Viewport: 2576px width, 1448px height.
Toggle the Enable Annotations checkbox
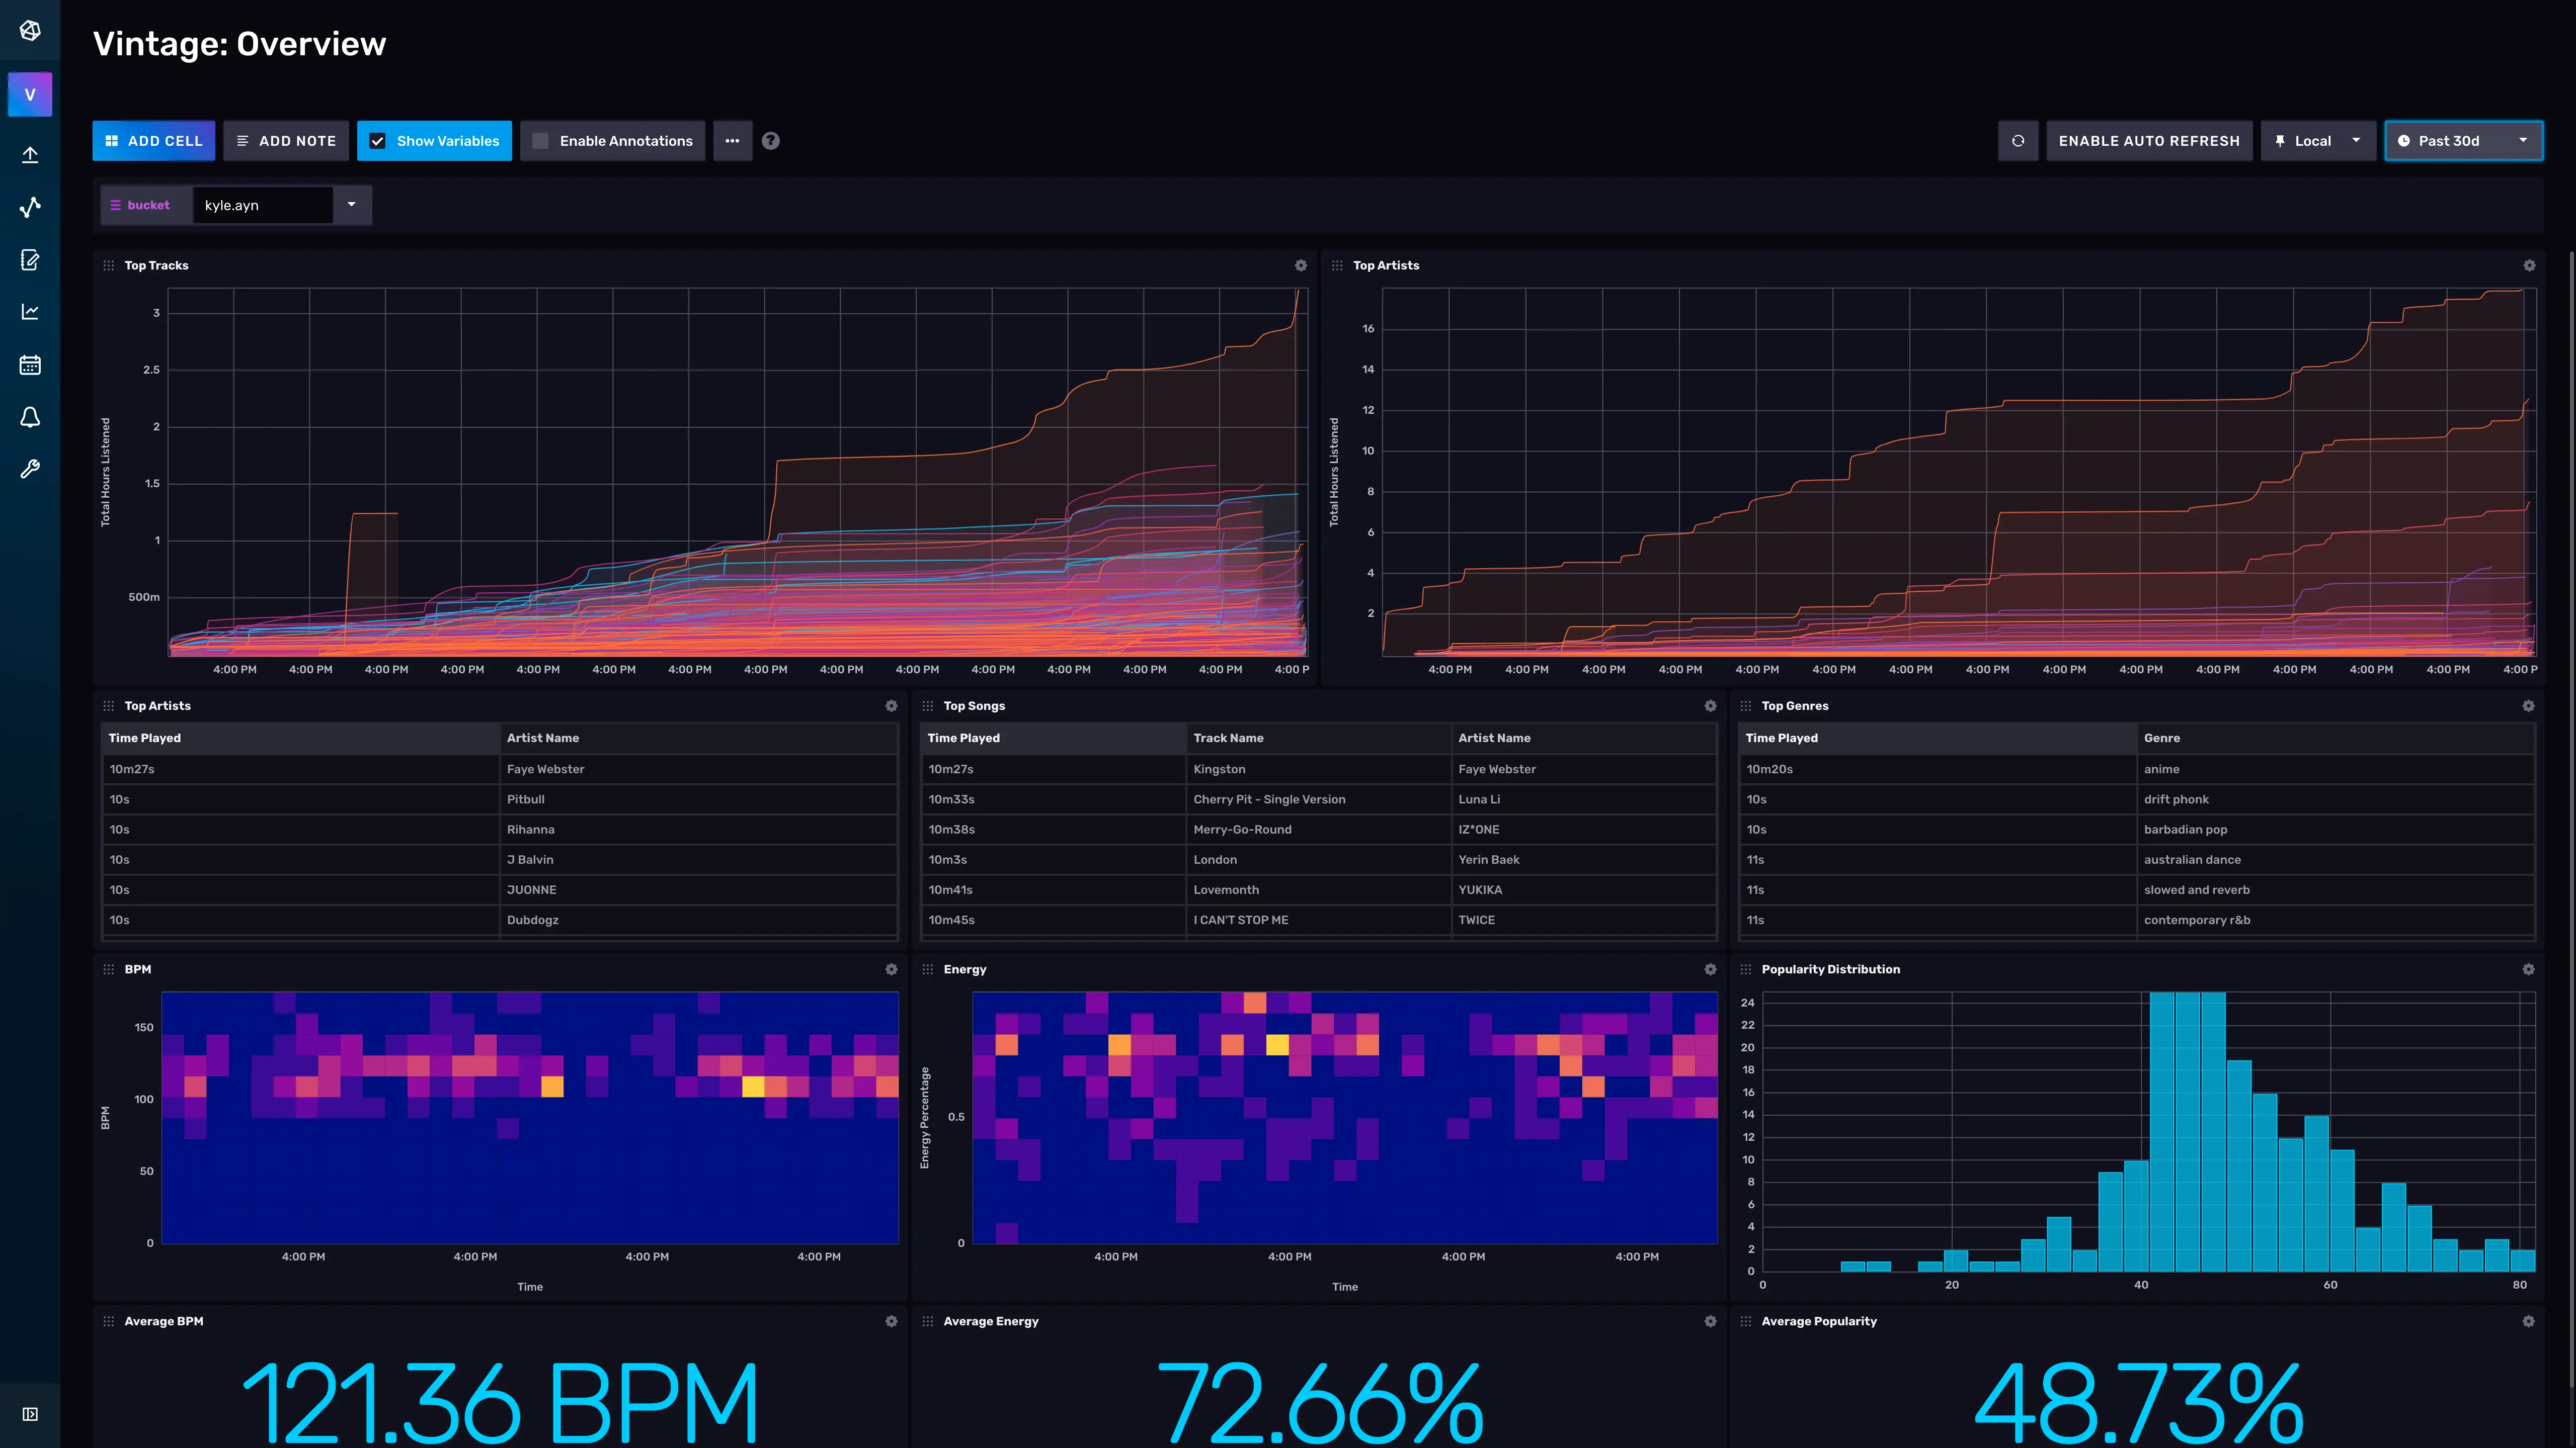[x=541, y=141]
